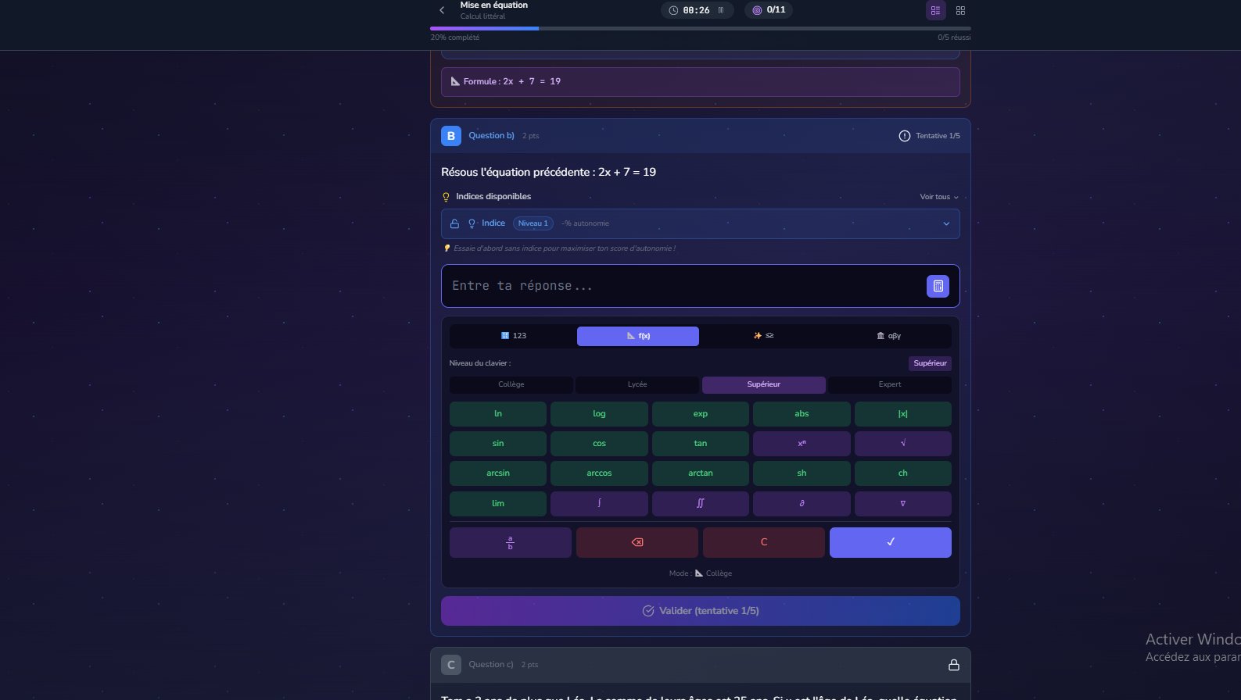This screenshot has width=1241, height=700.
Task: Select the list view layout icon
Action: click(935, 10)
